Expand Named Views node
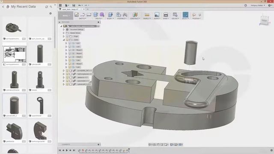The image size is (274, 154). [64, 33]
